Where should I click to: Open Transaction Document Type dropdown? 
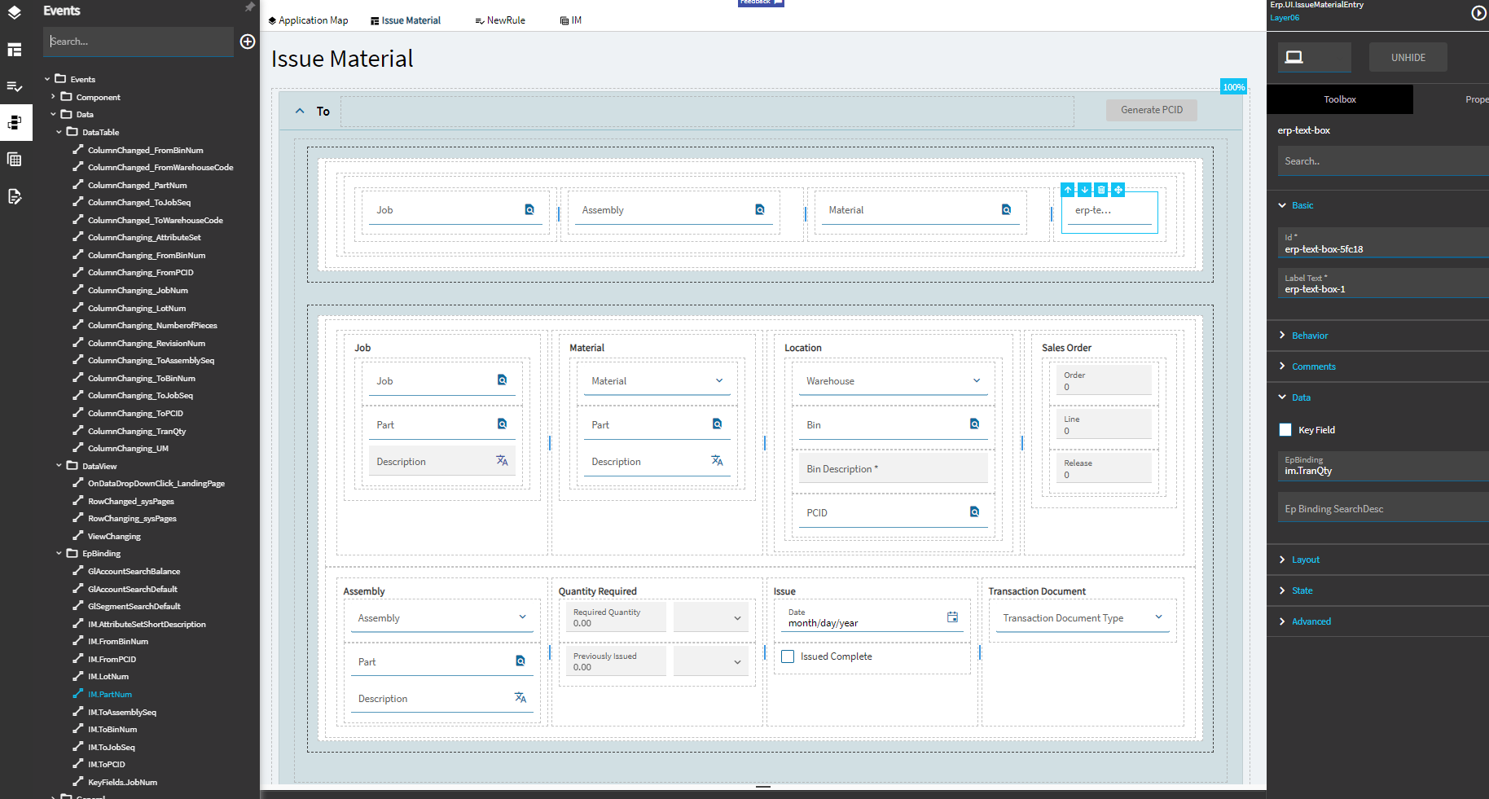pos(1158,618)
